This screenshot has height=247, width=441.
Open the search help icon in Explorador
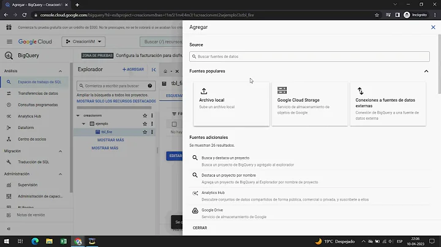150,86
